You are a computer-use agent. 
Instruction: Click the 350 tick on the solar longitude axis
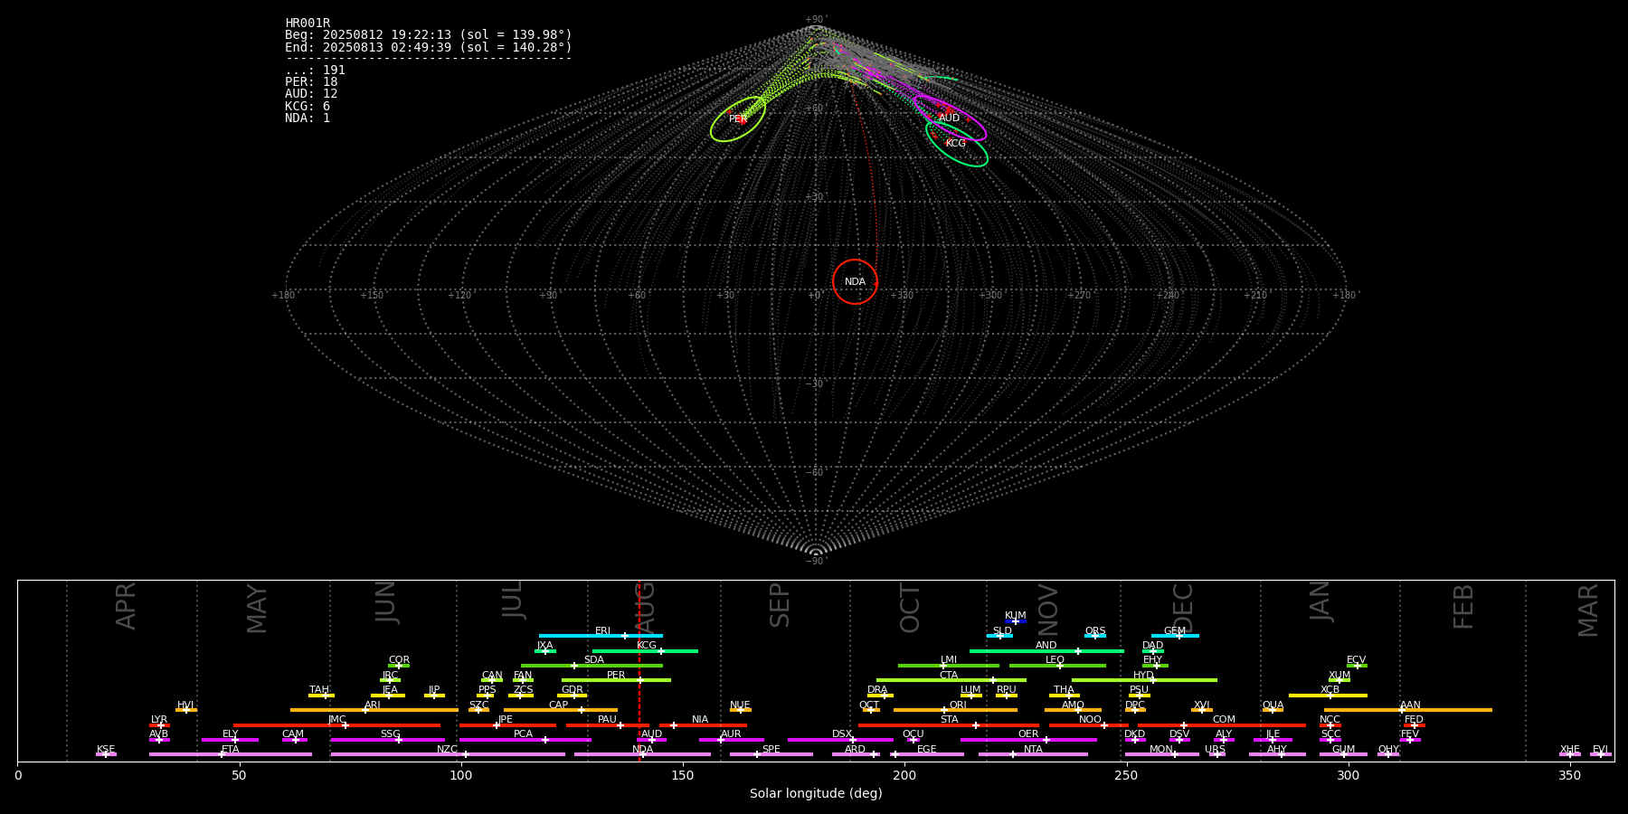coord(1570,776)
